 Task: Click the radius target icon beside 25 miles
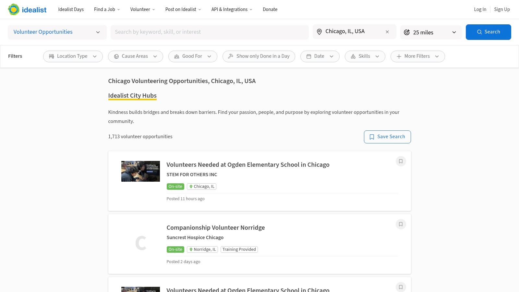(x=407, y=32)
